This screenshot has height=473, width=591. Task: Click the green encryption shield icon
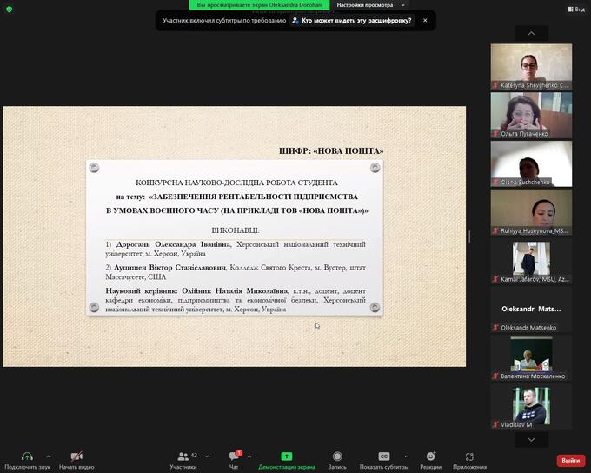9,9
